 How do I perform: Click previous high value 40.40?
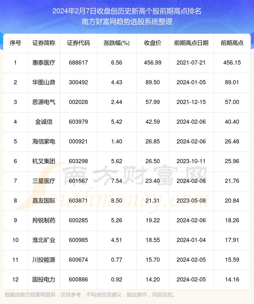(x=232, y=122)
